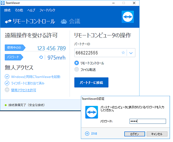Switch to the リモートコントロール tab
The height and width of the screenshot is (142, 173).
30,21
